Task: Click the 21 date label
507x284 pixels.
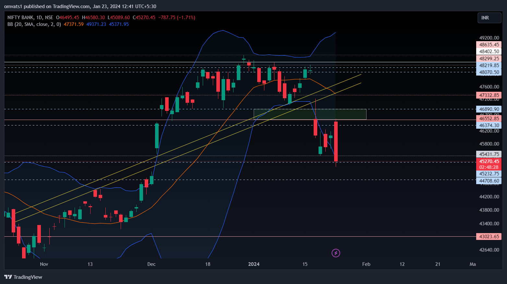Action: 438,264
